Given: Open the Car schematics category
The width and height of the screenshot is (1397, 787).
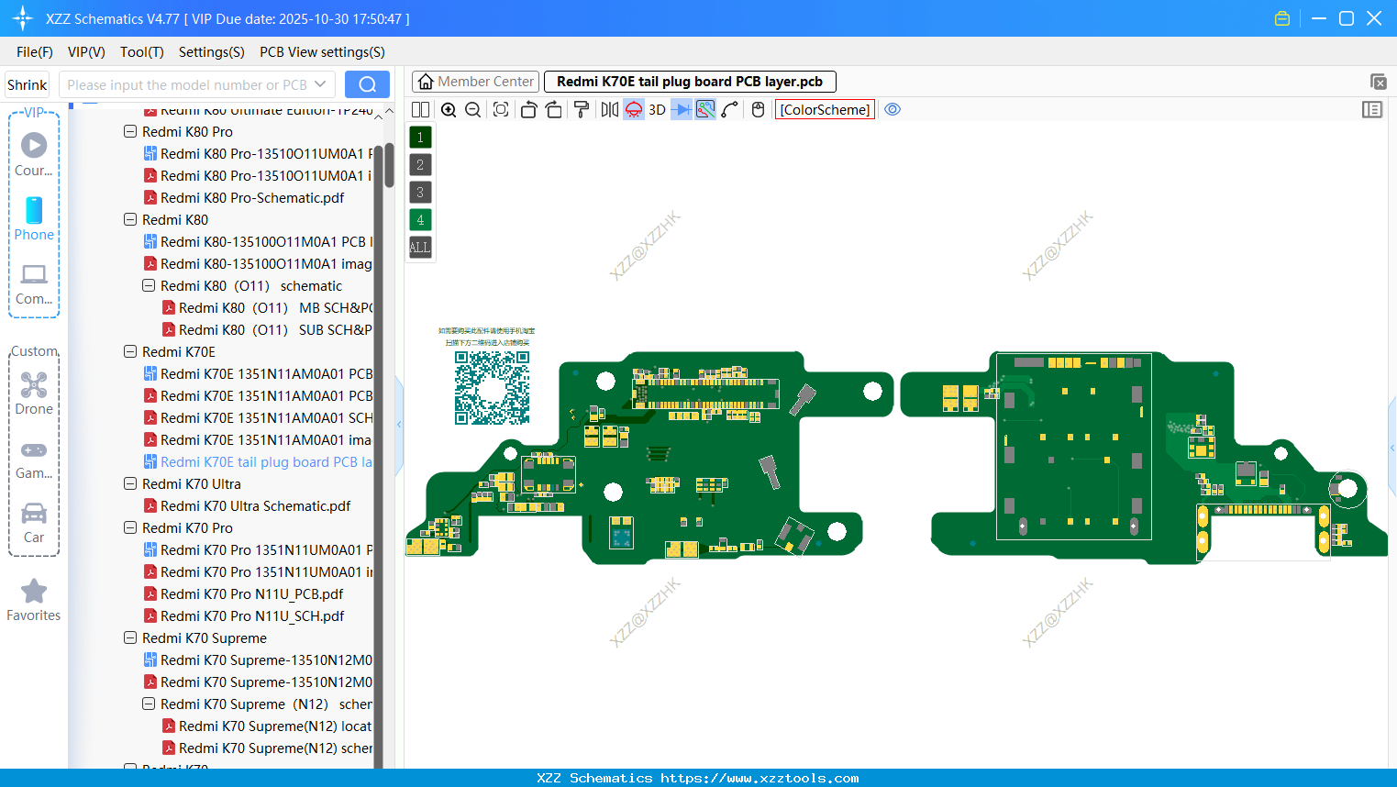Looking at the screenshot, I should pyautogui.click(x=33, y=525).
